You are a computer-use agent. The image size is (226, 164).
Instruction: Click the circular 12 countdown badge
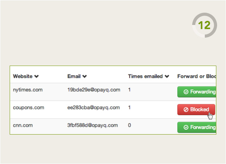pyautogui.click(x=204, y=25)
